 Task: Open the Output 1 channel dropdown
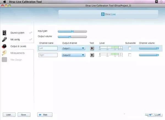(x=73, y=48)
